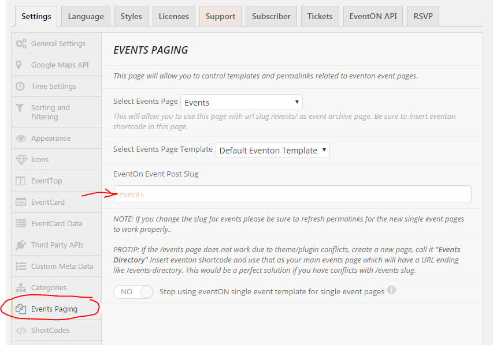Viewport: 493px width, 345px height.
Task: Switch to the Tickets tab
Action: (x=320, y=16)
